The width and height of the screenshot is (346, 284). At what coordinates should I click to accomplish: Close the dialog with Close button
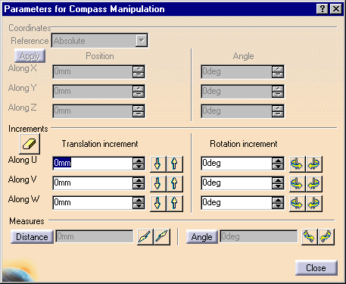316,267
